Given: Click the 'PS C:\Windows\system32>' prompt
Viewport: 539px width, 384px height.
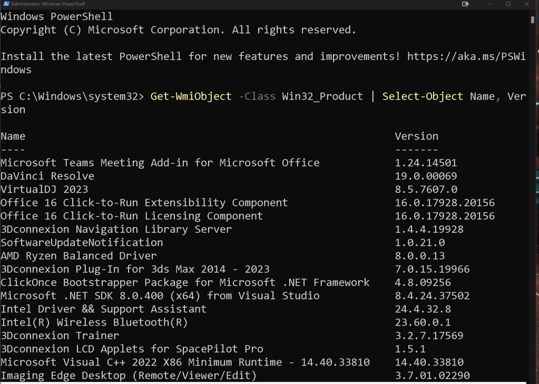Looking at the screenshot, I should point(72,96).
